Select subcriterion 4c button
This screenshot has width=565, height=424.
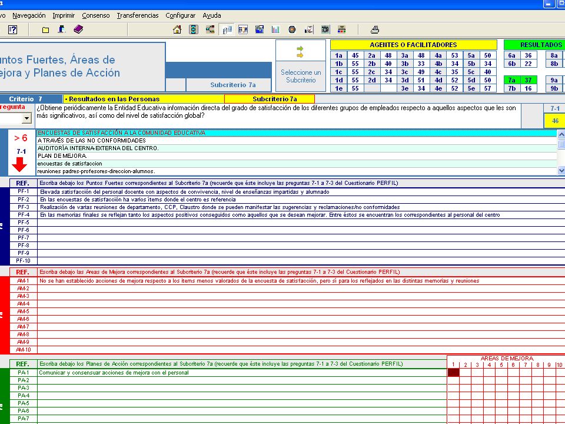coord(438,72)
